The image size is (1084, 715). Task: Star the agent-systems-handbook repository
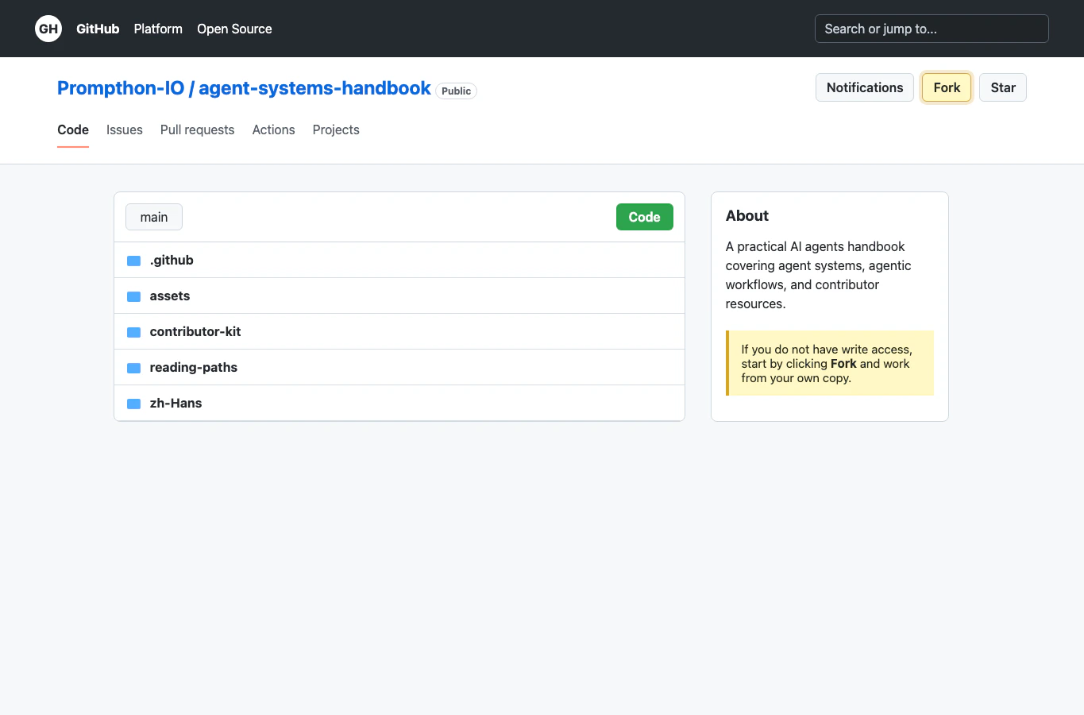1003,87
